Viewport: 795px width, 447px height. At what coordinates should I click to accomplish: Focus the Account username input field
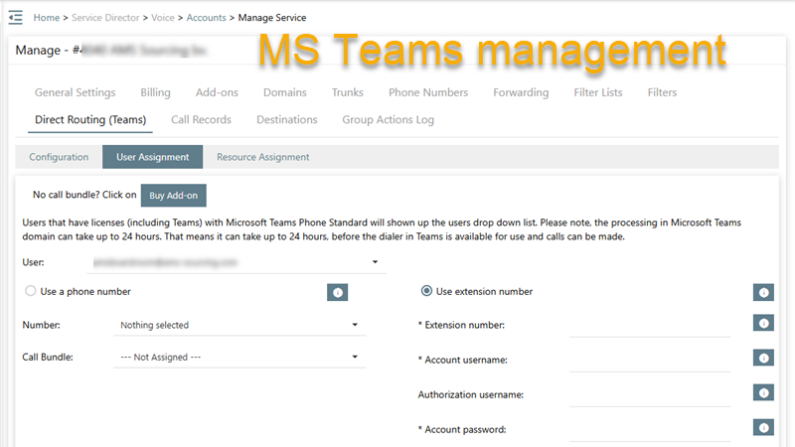coord(650,361)
